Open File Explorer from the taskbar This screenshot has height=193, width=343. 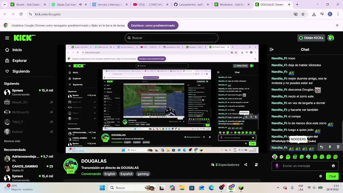pyautogui.click(x=182, y=188)
